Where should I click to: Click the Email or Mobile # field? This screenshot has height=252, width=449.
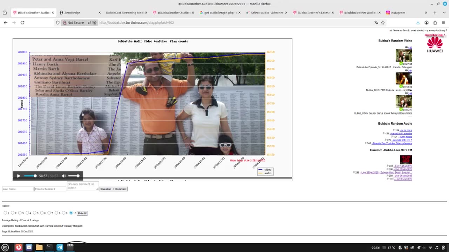50,189
